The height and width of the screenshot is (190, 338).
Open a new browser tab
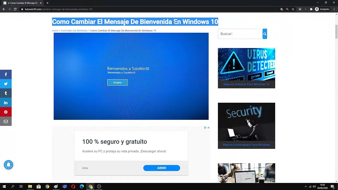tap(48, 3)
